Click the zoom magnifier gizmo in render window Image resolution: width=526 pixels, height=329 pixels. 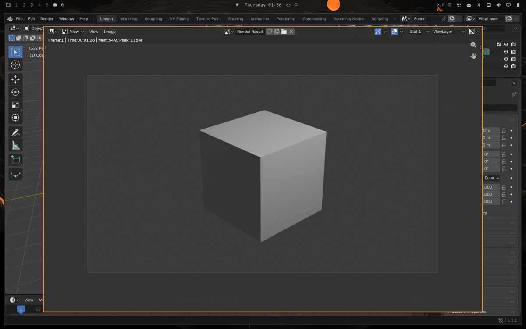473,45
